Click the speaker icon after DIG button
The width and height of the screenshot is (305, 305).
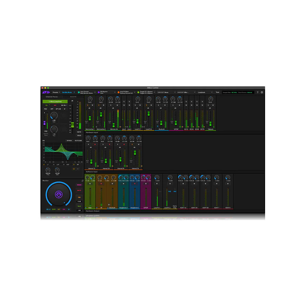(x=69, y=209)
